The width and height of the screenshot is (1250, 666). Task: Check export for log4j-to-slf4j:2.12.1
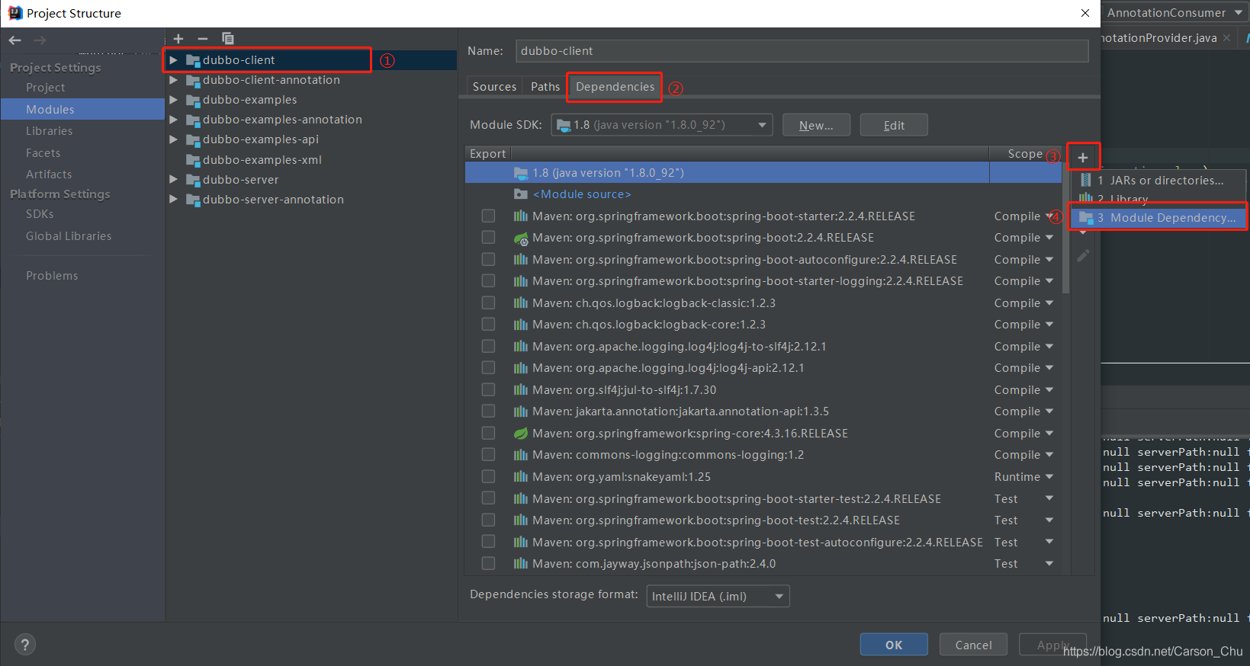(488, 347)
